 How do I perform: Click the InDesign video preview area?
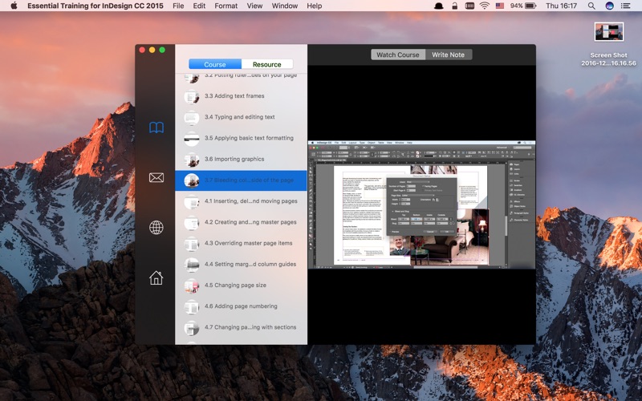pyautogui.click(x=421, y=205)
